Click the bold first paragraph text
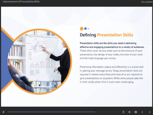153x115 pixels. click(x=112, y=45)
